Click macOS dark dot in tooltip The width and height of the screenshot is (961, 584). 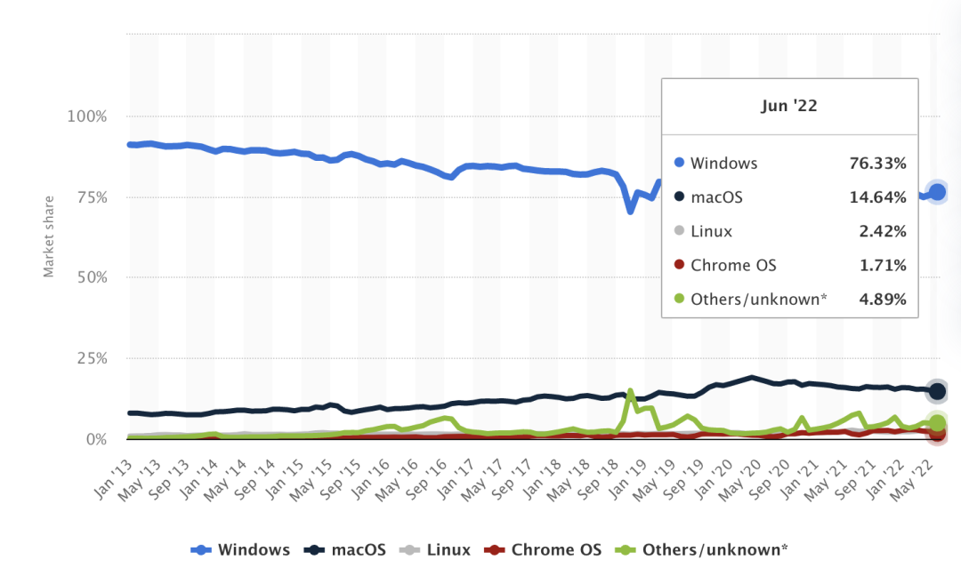pyautogui.click(x=679, y=197)
